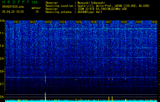Click the tallest yellow intensity bar at 1623
Viewport: 160px width, 102px height.
pos(45,97)
